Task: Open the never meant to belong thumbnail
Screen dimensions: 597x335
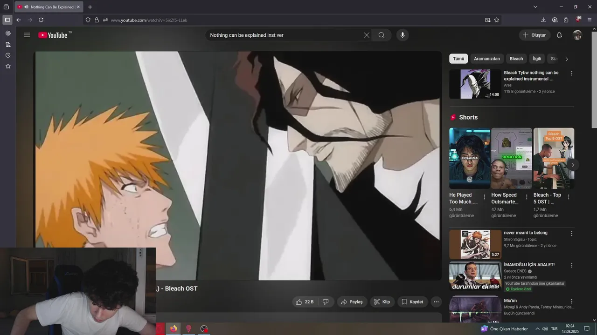Action: coord(475,244)
